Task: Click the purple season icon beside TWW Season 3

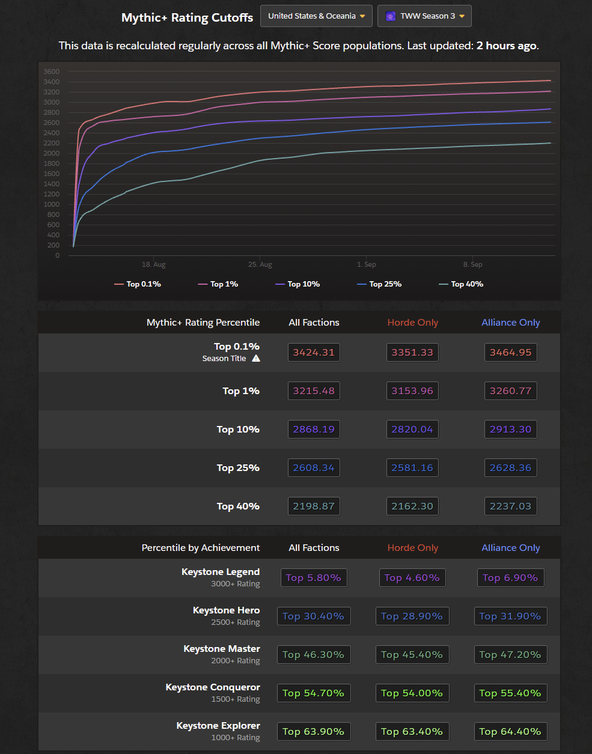Action: (391, 16)
